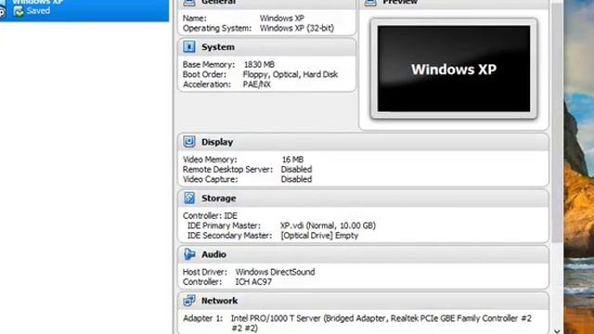The image size is (594, 334).
Task: Click the Boot Order value text
Action: (x=291, y=74)
